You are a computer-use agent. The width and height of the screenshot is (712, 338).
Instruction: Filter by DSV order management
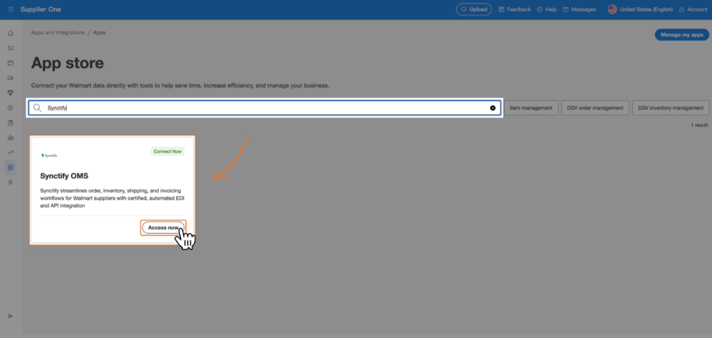point(595,108)
